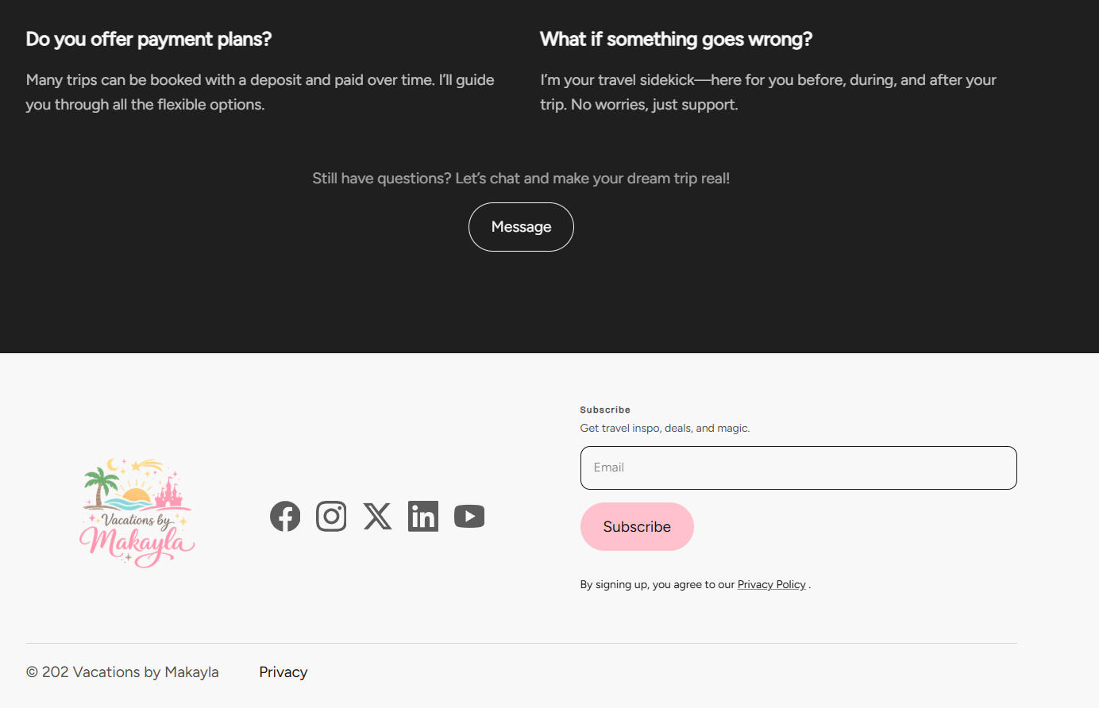1099x708 pixels.
Task: Click the pink Subscribe button
Action: click(637, 526)
